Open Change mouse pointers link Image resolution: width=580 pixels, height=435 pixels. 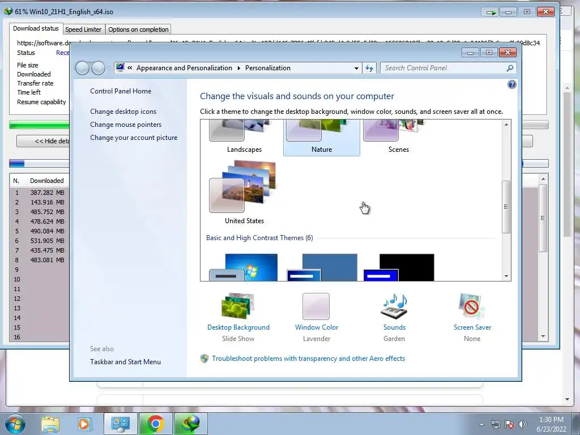[126, 124]
